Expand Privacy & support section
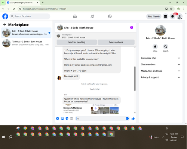Viewport: 187px width, 149px height. (160, 77)
